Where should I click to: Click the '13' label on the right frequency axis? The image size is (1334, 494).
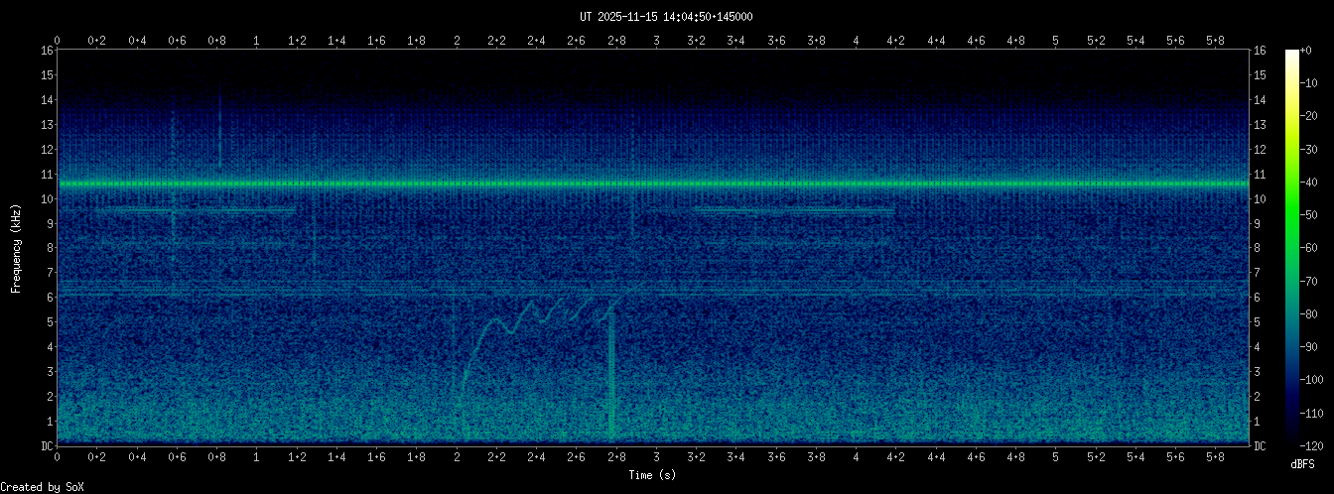click(1261, 125)
